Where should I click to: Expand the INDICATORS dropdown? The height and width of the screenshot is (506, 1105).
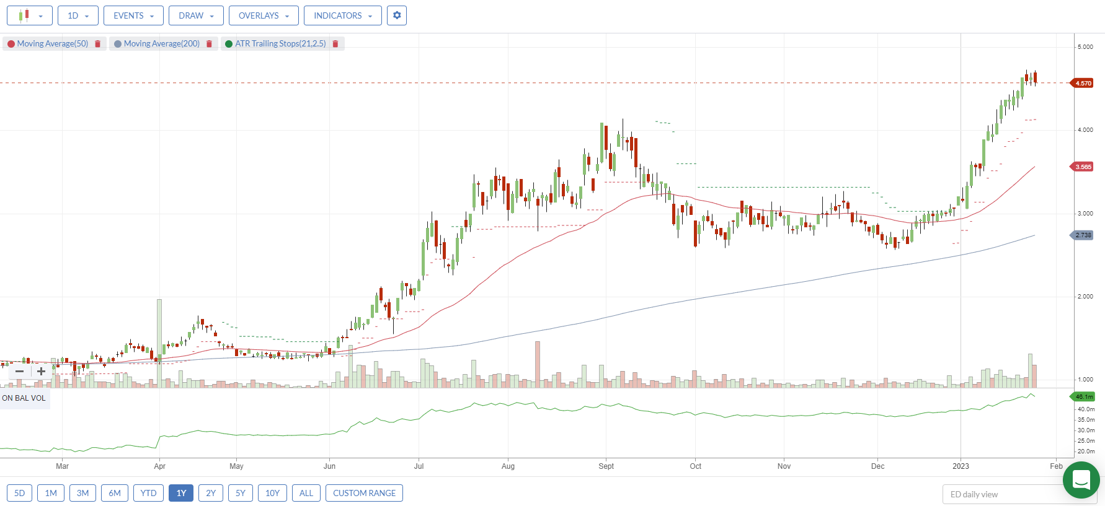click(343, 15)
